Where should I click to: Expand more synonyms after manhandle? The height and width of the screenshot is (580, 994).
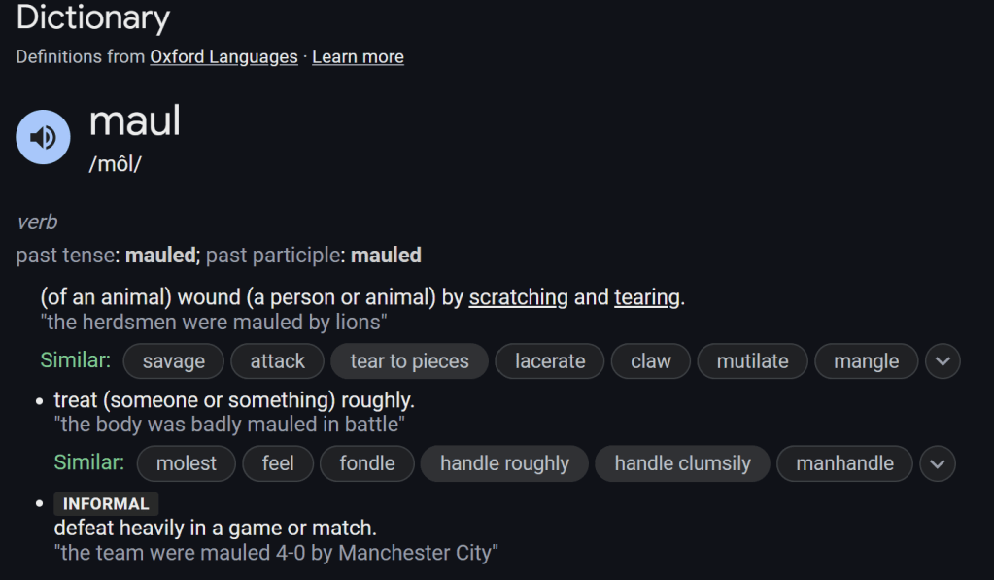tap(937, 463)
